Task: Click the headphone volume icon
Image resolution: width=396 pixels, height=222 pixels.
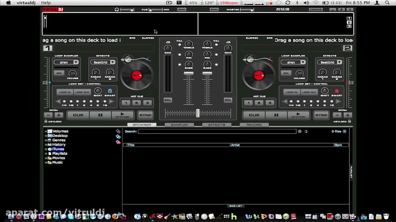Action: pos(117,10)
